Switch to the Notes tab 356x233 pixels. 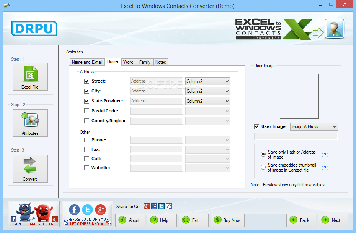click(161, 62)
